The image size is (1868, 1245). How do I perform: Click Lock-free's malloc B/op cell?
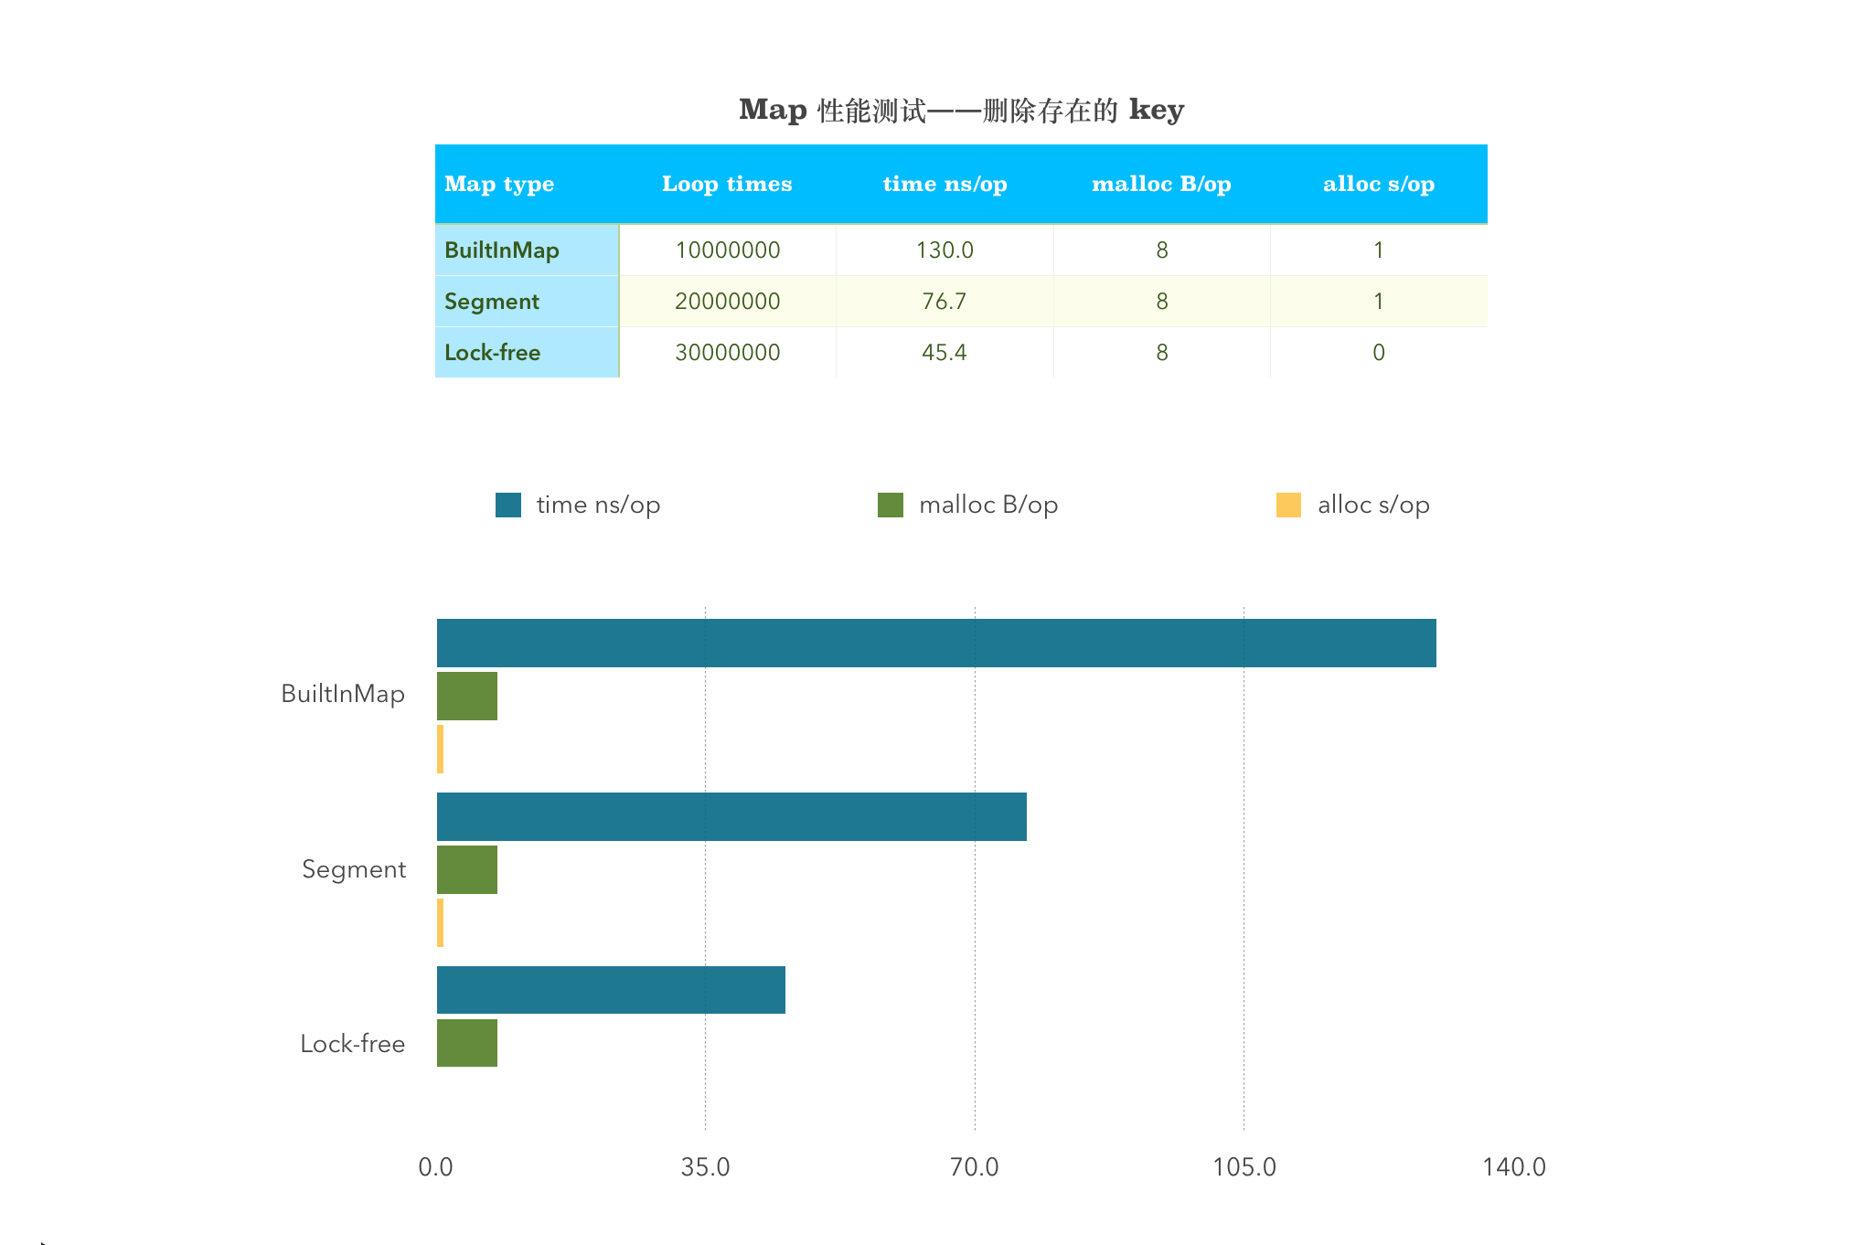coord(1162,352)
